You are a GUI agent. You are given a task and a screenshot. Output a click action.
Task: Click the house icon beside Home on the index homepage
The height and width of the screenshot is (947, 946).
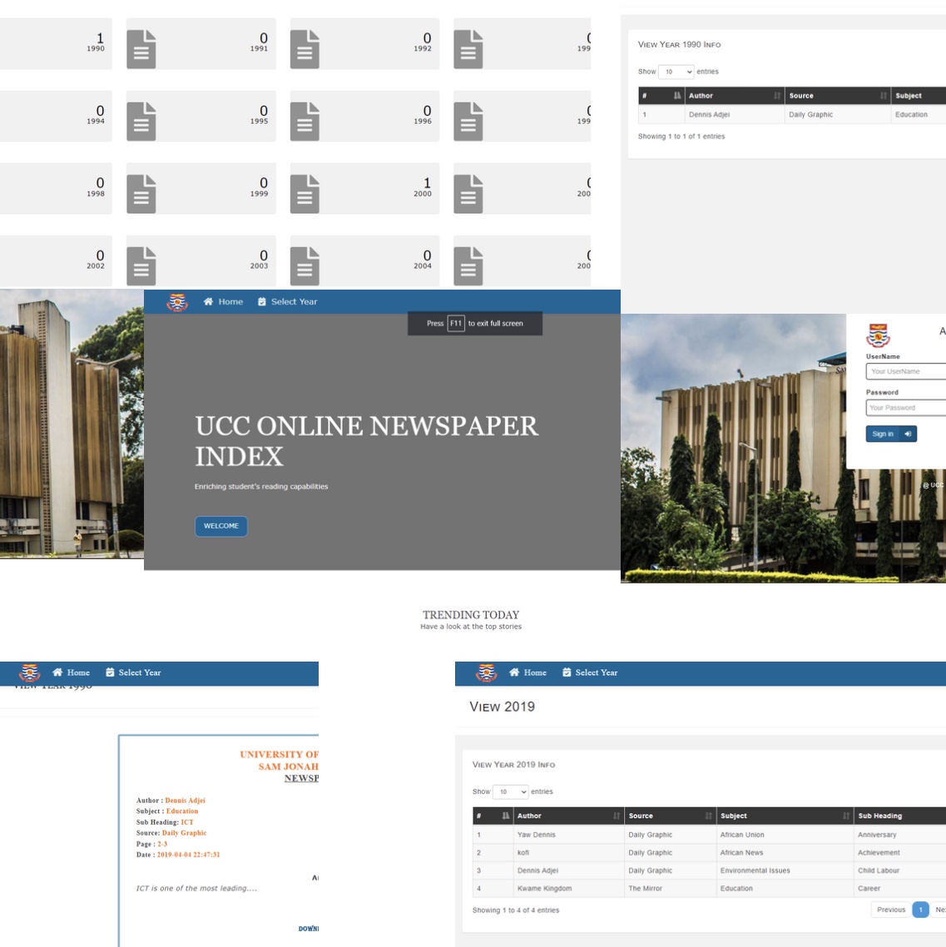point(208,301)
